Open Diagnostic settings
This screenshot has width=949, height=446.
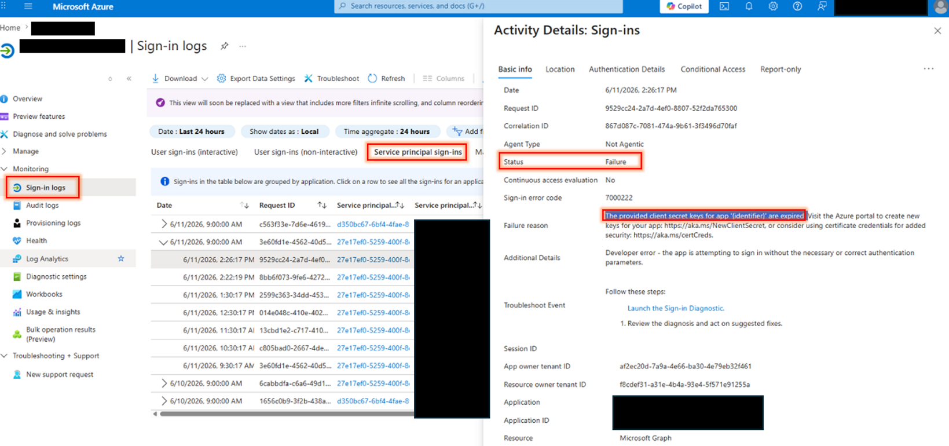pyautogui.click(x=56, y=277)
